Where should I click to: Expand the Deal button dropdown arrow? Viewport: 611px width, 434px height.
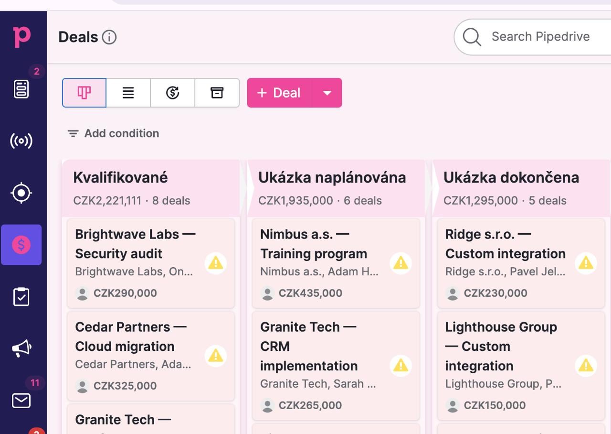tap(327, 93)
